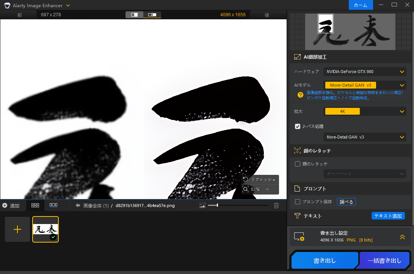Click the thumbnail size image icon

point(202,205)
